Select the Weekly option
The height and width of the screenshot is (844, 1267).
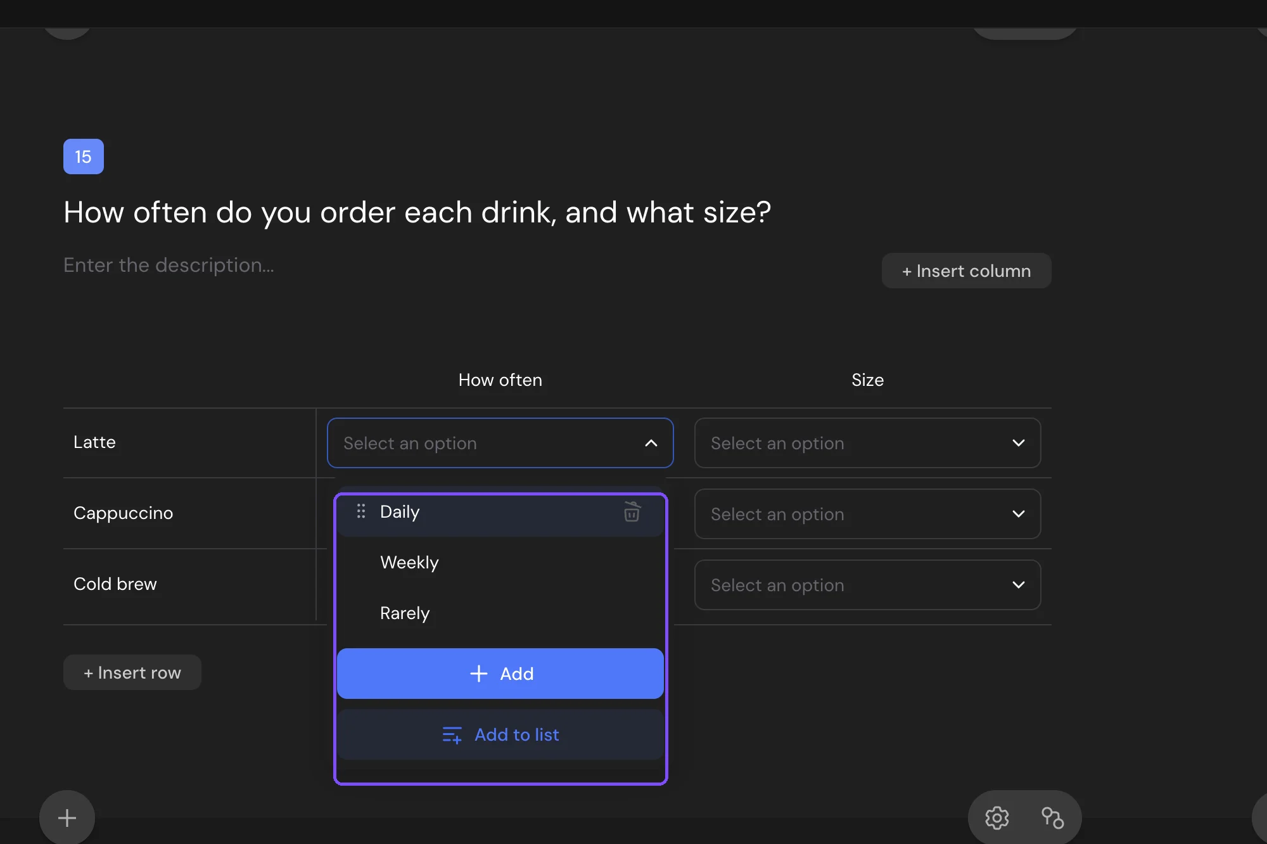tap(500, 562)
